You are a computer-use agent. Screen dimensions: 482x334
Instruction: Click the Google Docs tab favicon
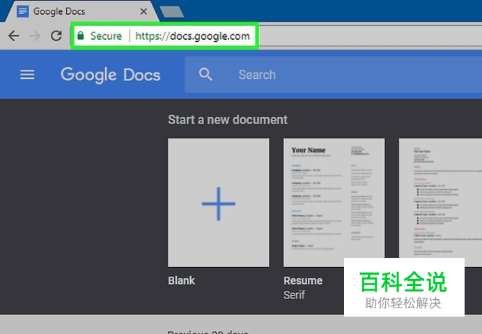[22, 11]
